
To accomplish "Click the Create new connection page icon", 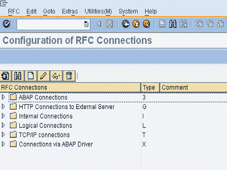I will pos(31,76).
